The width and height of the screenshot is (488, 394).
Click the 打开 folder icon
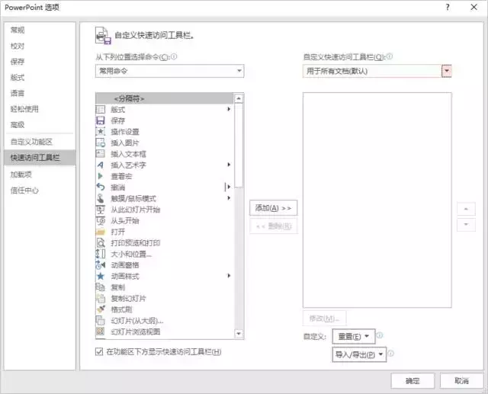pyautogui.click(x=100, y=232)
